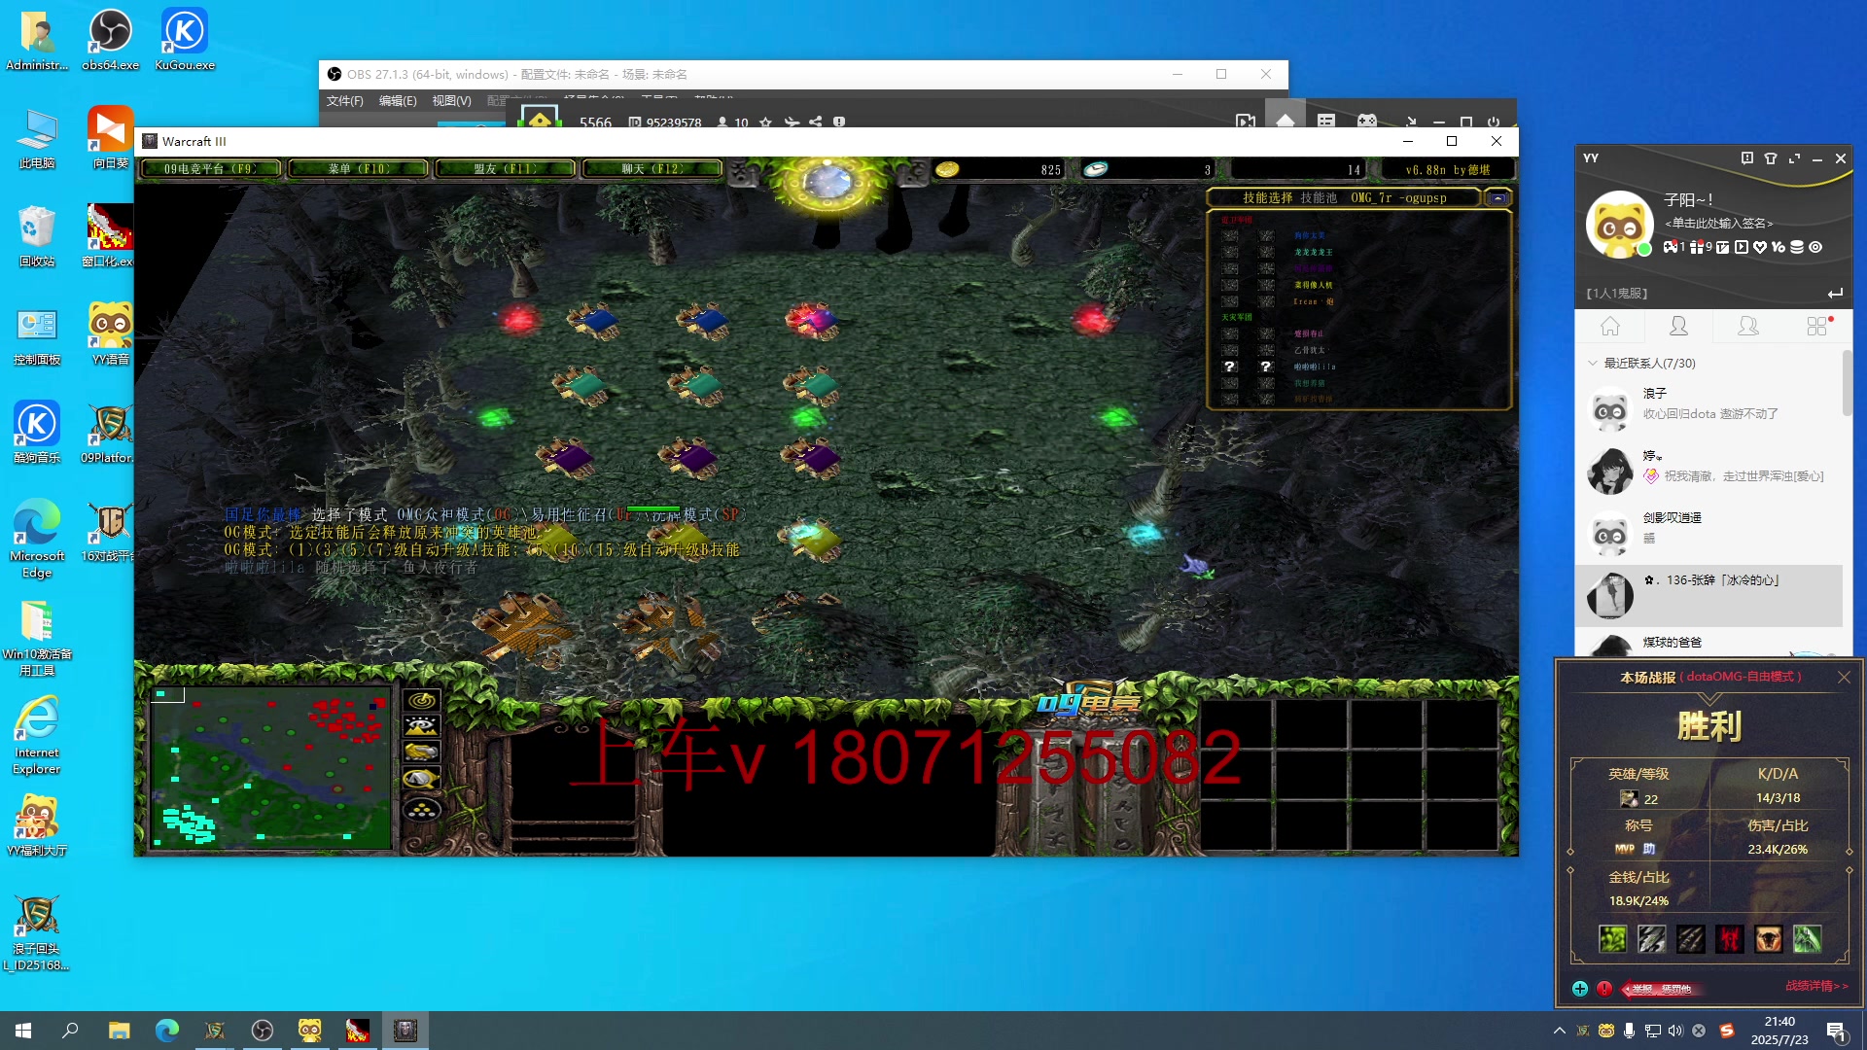Show hidden system tray icons
The height and width of the screenshot is (1050, 1867).
[1559, 1031]
